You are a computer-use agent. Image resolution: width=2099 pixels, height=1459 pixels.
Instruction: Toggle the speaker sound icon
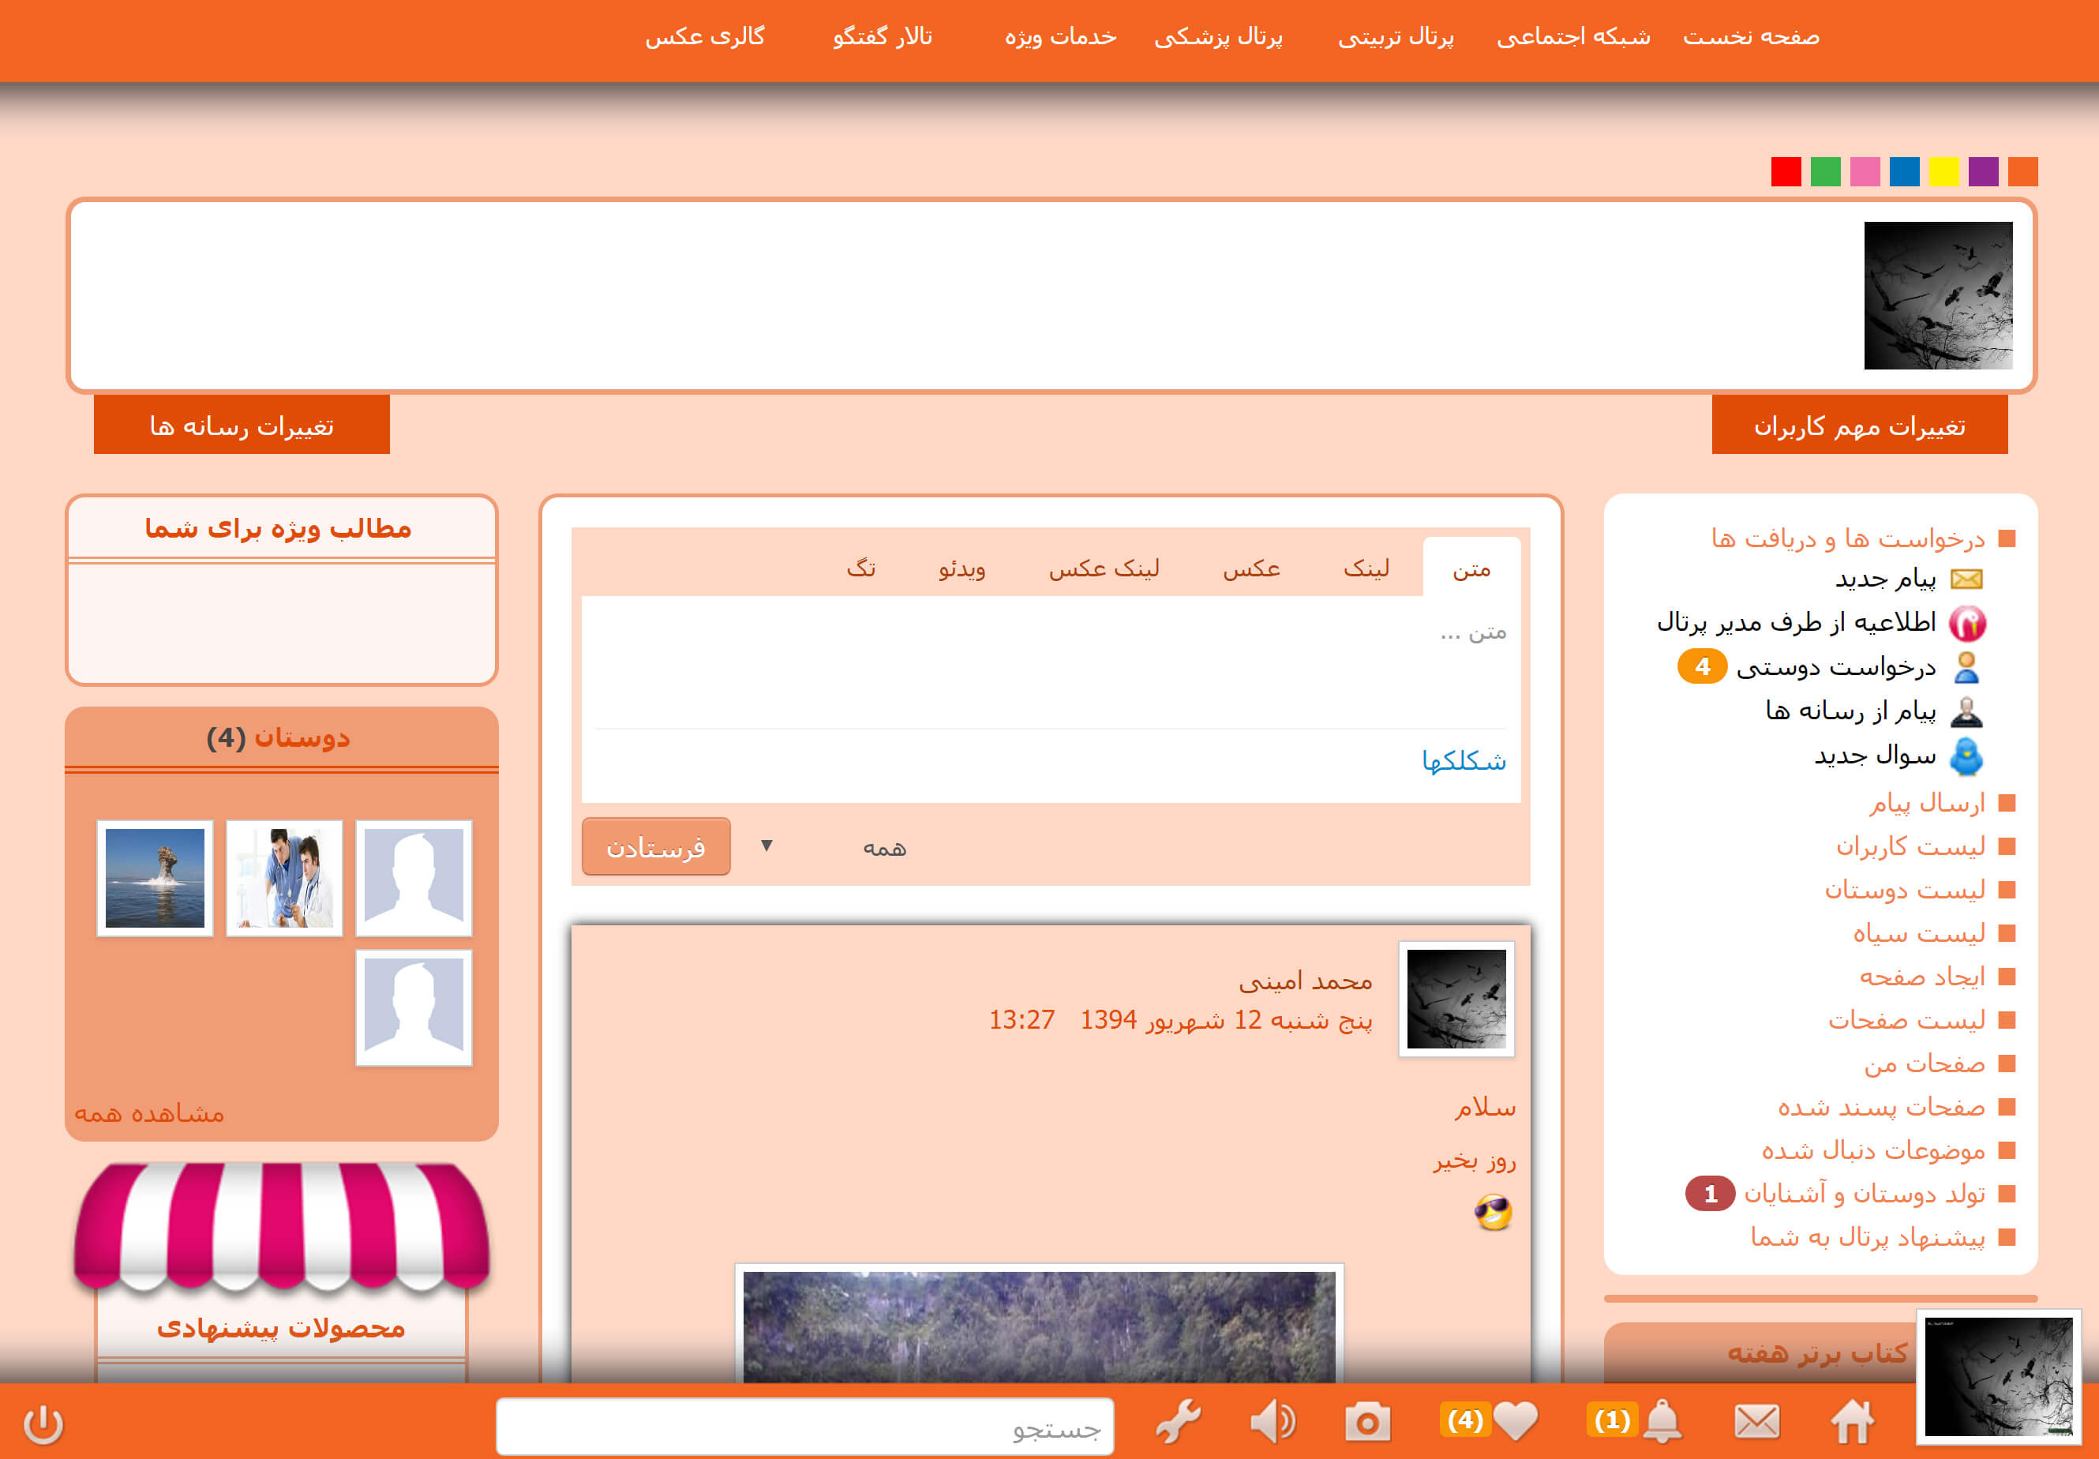pyautogui.click(x=1272, y=1423)
